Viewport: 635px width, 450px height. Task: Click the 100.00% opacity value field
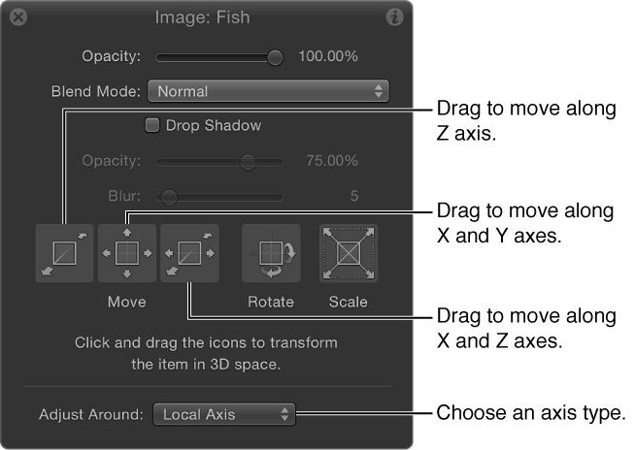(x=328, y=56)
